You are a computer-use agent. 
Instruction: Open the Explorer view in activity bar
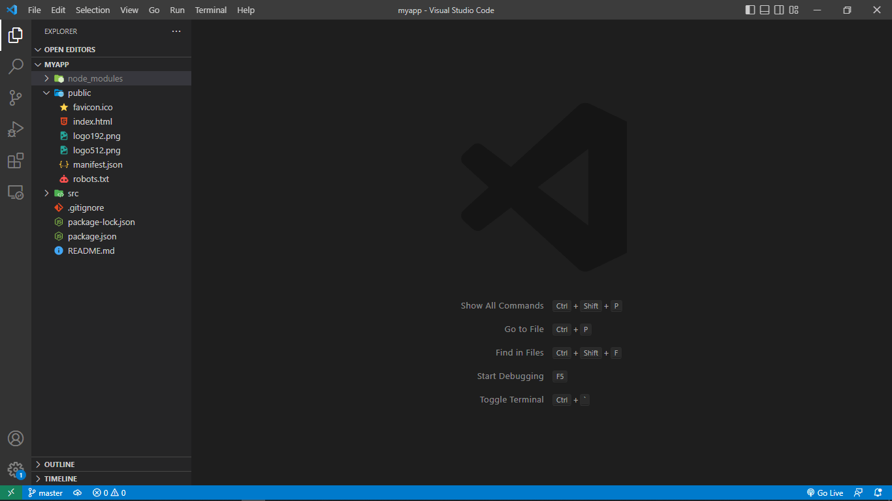[16, 35]
